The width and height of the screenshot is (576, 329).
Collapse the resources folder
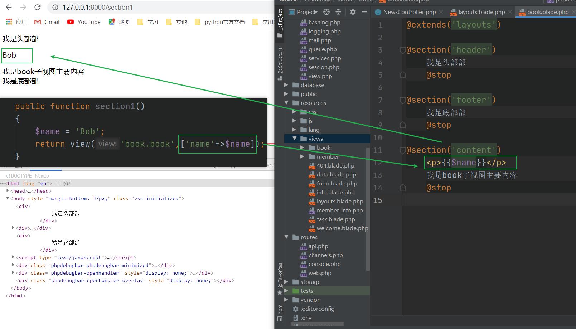click(x=286, y=103)
